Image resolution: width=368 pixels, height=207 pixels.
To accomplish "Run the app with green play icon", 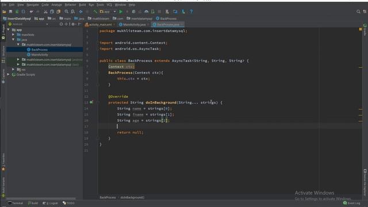I will [121, 11].
